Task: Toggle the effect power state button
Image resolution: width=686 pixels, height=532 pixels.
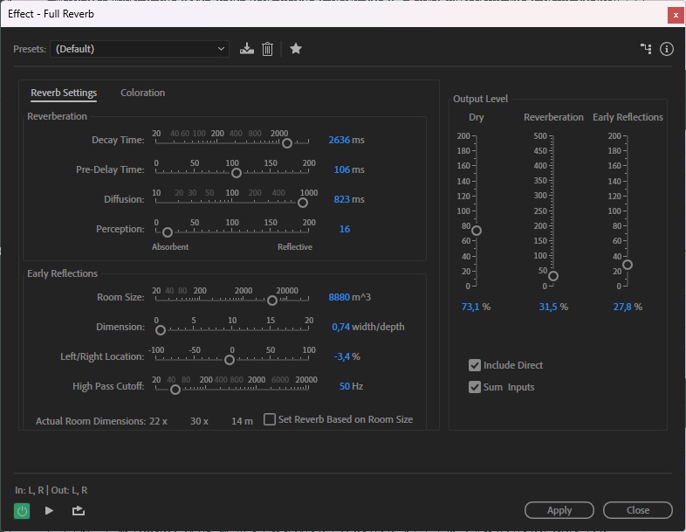Action: [x=22, y=510]
